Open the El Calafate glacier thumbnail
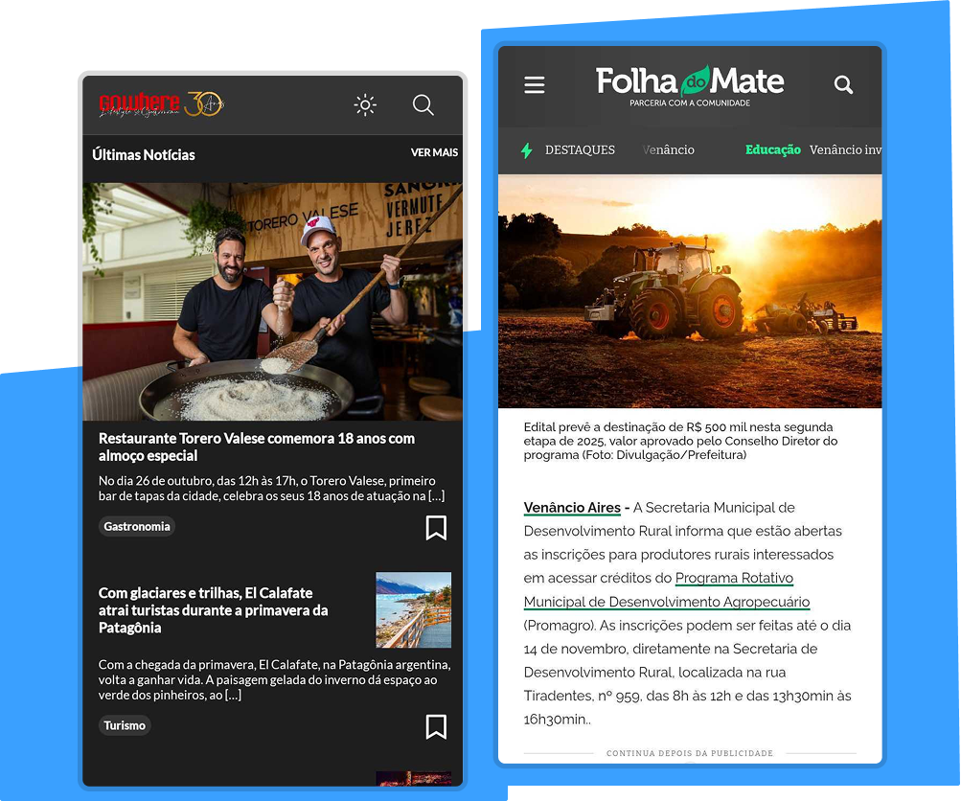This screenshot has height=801, width=961. click(x=414, y=609)
